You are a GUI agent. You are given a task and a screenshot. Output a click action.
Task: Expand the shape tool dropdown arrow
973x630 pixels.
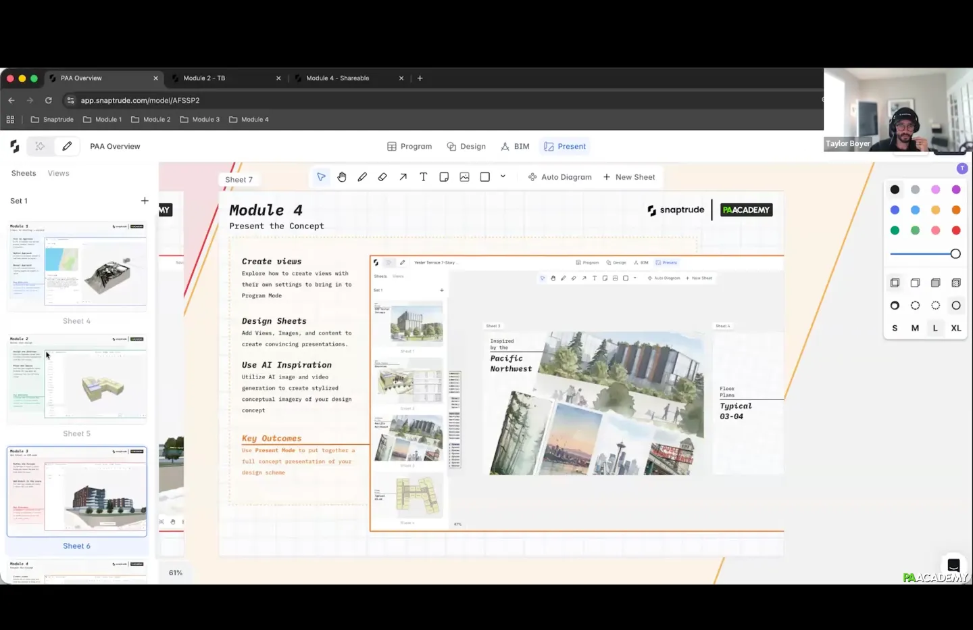[503, 176]
